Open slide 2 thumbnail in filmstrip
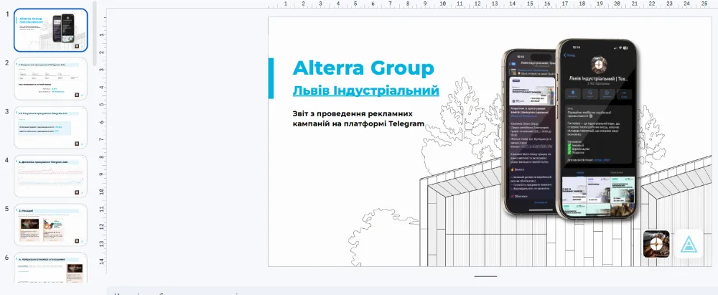718x295 pixels. click(x=50, y=78)
